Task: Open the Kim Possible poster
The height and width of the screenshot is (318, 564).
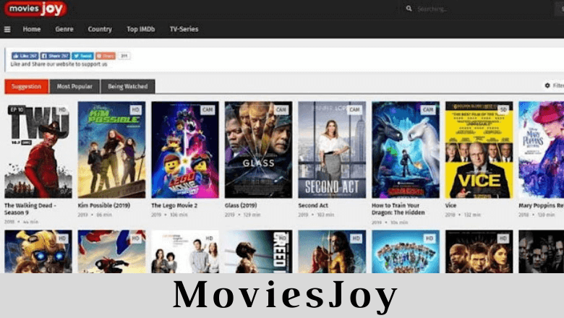Action: click(112, 150)
